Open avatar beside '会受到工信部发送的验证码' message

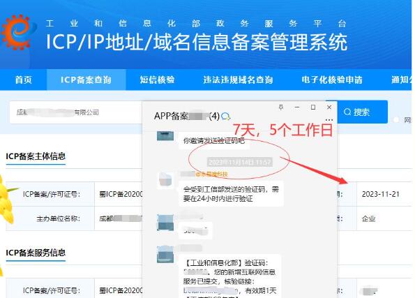(165, 180)
